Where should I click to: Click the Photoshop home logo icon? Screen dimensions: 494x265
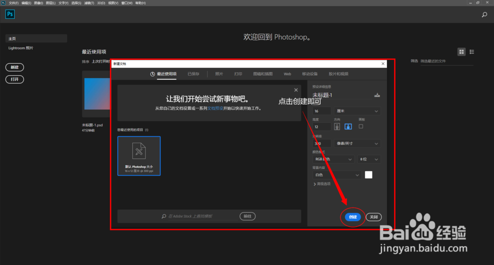tap(10, 14)
